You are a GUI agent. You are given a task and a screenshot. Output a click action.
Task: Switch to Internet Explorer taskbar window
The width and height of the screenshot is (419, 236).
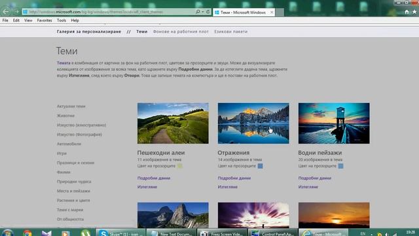323,233
